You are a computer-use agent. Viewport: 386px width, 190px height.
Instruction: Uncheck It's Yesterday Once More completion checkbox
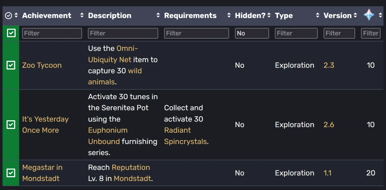(x=11, y=125)
